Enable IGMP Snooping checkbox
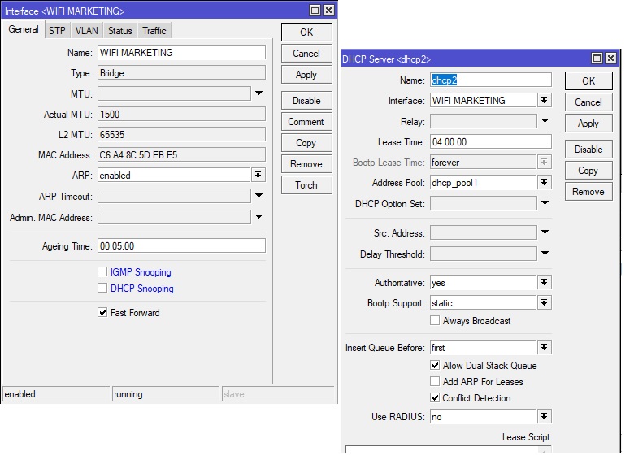Screen dimensions: 634x473 102,272
